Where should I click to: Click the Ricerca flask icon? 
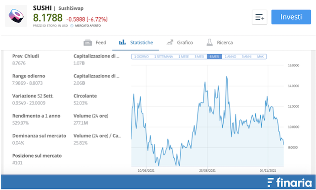209,42
